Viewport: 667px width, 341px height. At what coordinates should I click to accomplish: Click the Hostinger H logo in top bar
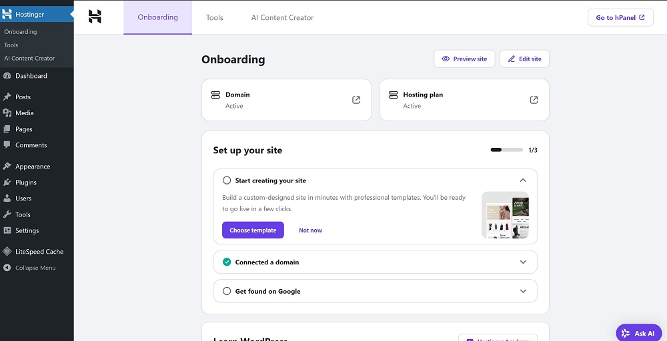(95, 17)
